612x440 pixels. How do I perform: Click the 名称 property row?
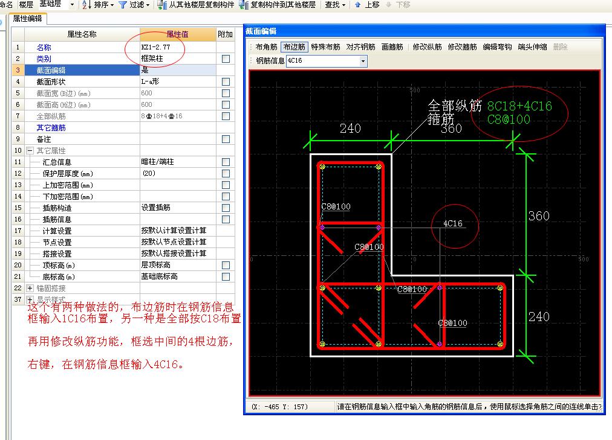(82, 48)
